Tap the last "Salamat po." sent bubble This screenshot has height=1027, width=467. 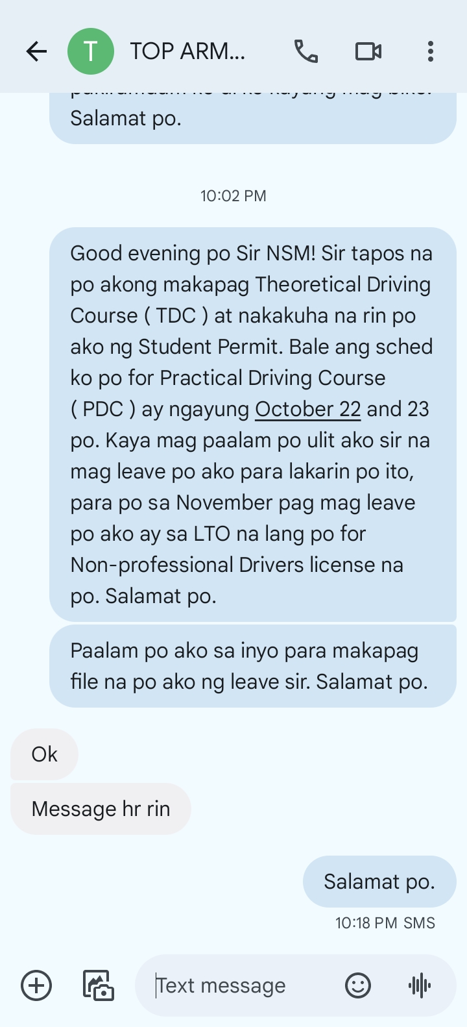[379, 882]
